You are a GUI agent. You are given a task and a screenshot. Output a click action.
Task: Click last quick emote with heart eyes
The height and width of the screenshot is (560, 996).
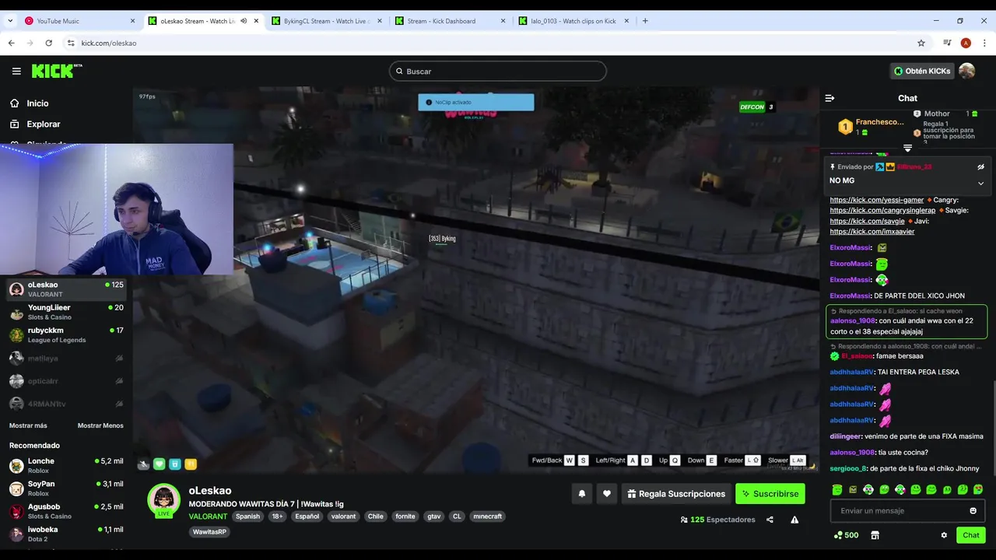(x=978, y=490)
